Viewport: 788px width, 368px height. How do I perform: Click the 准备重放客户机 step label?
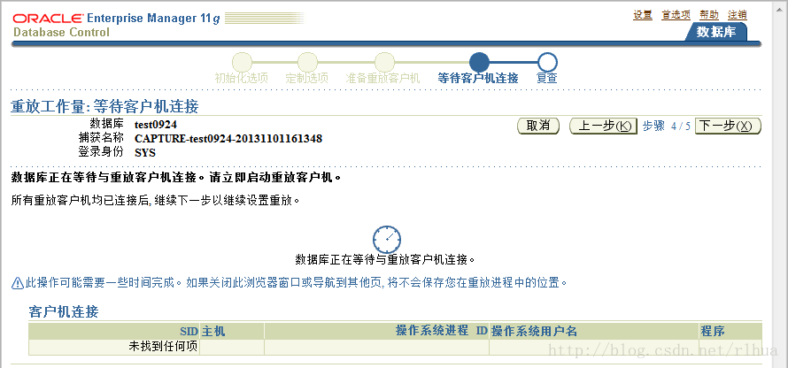tap(383, 79)
